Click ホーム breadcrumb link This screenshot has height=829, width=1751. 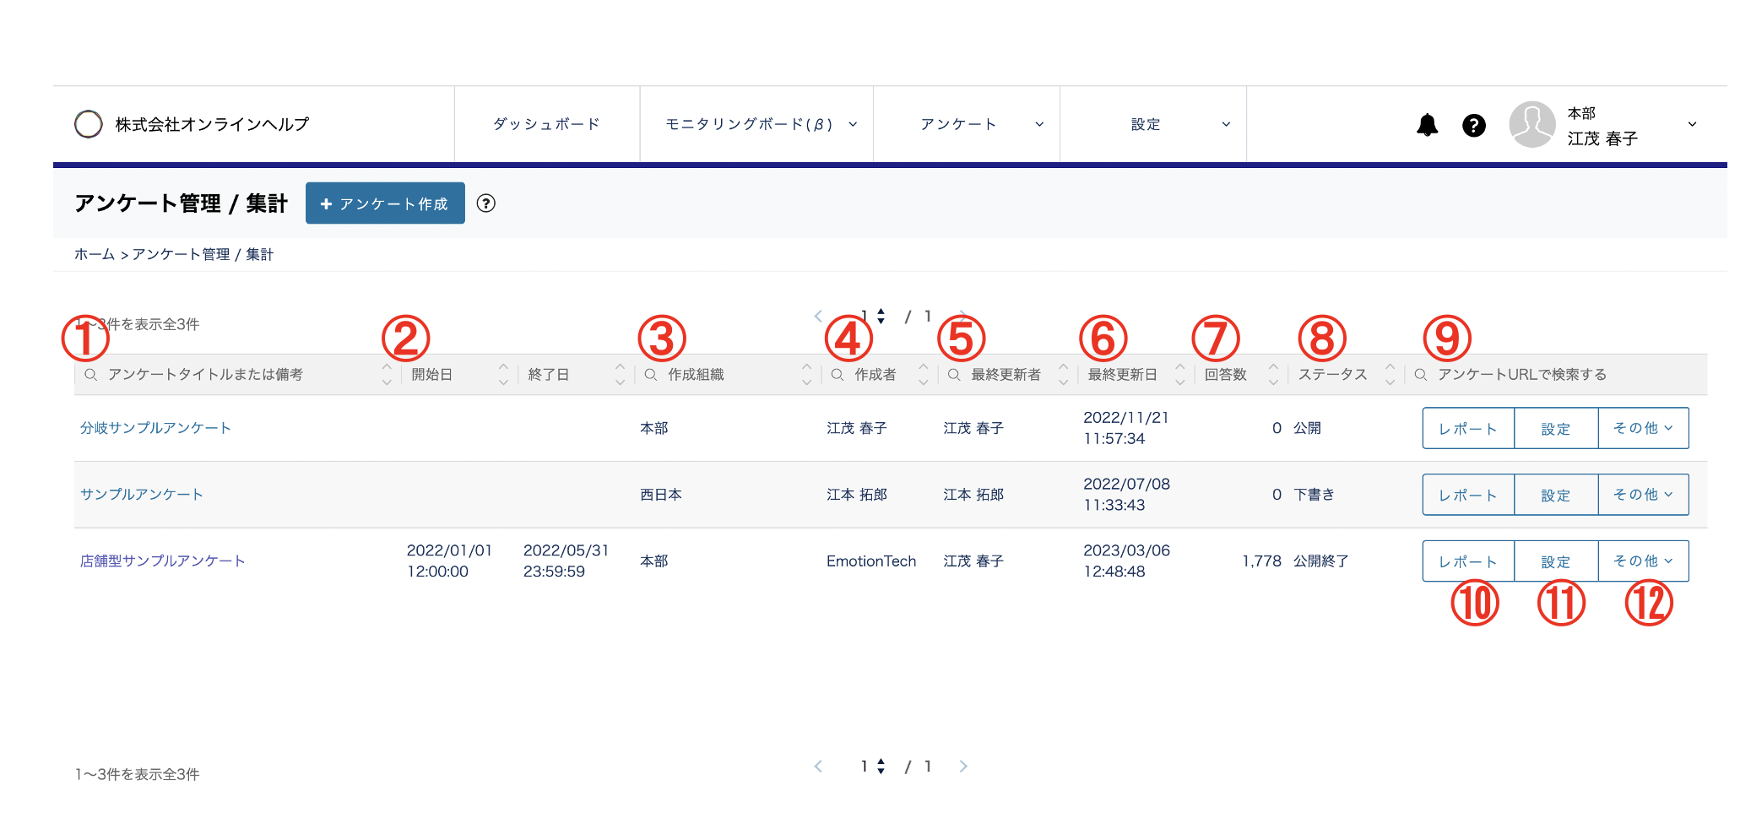point(95,254)
